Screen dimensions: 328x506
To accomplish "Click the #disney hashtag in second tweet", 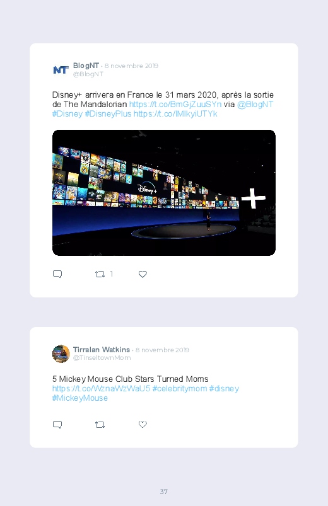I will pyautogui.click(x=224, y=388).
